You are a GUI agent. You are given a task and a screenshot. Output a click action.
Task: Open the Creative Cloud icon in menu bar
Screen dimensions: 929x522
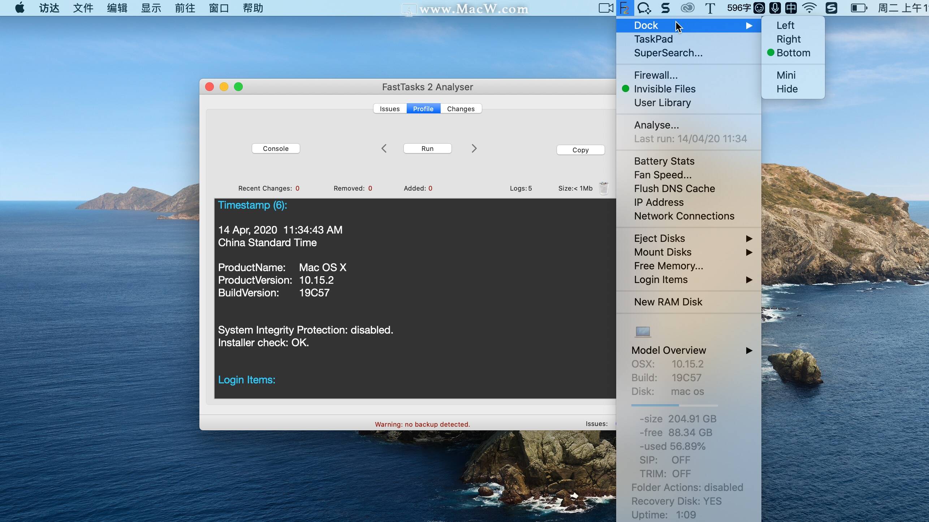click(687, 8)
